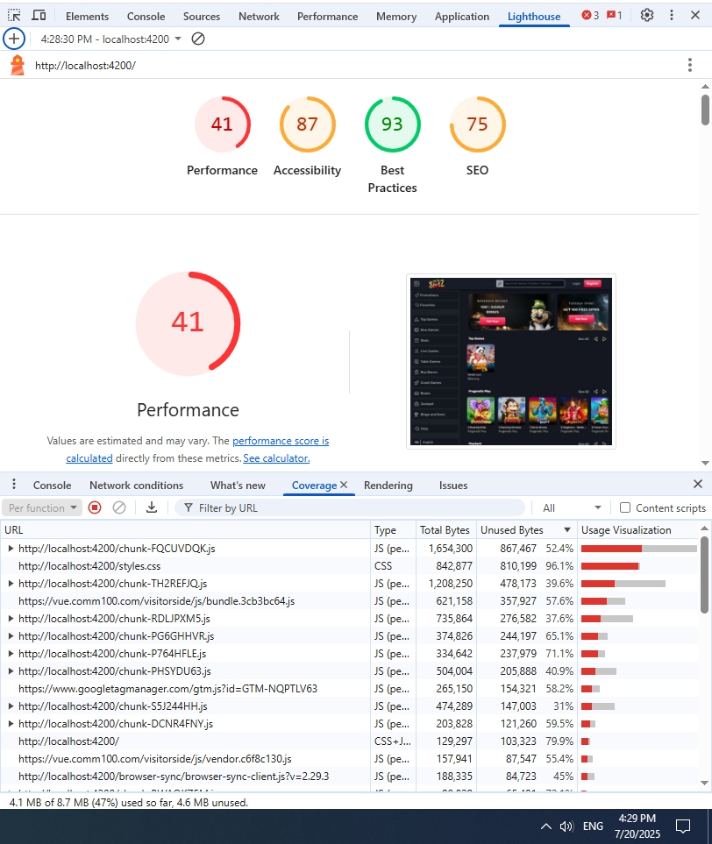Open Lighthouse report tools three-dot menu
Screen dimensions: 712x844
coord(689,65)
